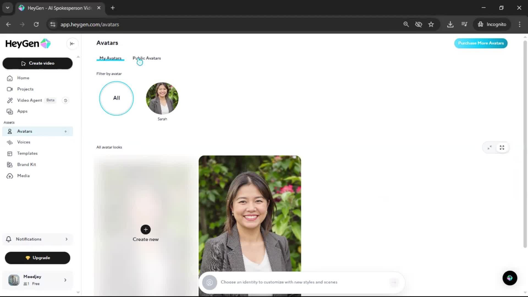This screenshot has width=528, height=297.
Task: Click plus icon next to Avatars
Action: click(x=65, y=131)
